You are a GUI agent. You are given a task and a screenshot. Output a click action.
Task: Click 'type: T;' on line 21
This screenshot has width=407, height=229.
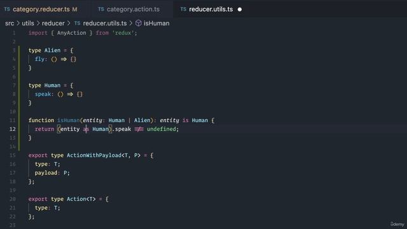click(x=48, y=208)
